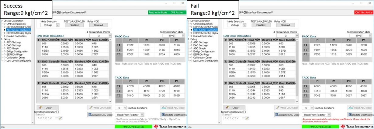Open Supply_V 5V dropdown in Success window

point(47,118)
